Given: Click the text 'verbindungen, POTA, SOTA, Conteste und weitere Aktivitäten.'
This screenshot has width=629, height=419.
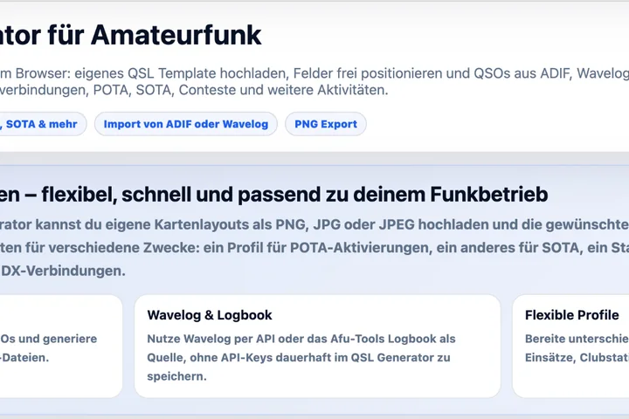Looking at the screenshot, I should (x=194, y=90).
